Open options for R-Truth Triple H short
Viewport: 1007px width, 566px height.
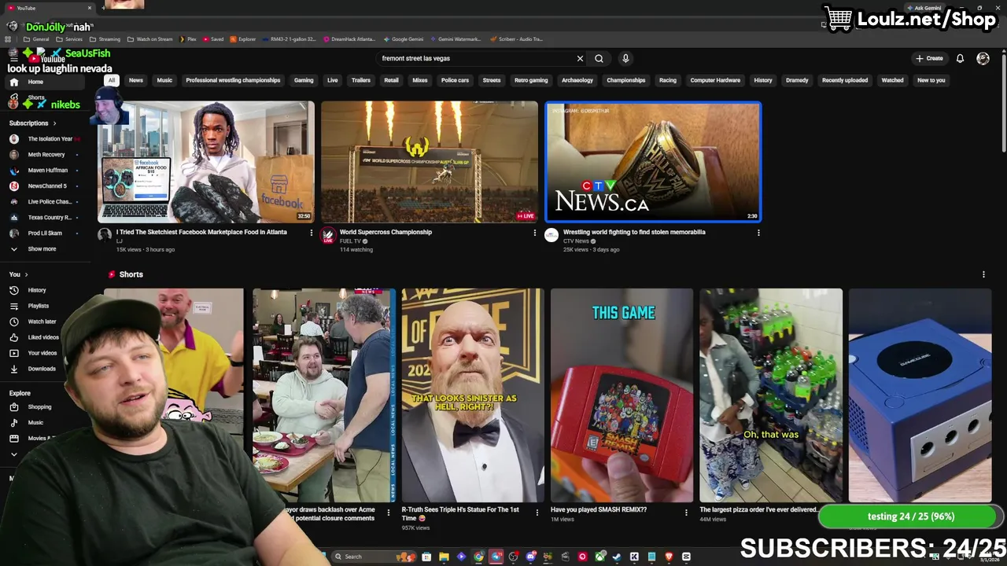[537, 513]
